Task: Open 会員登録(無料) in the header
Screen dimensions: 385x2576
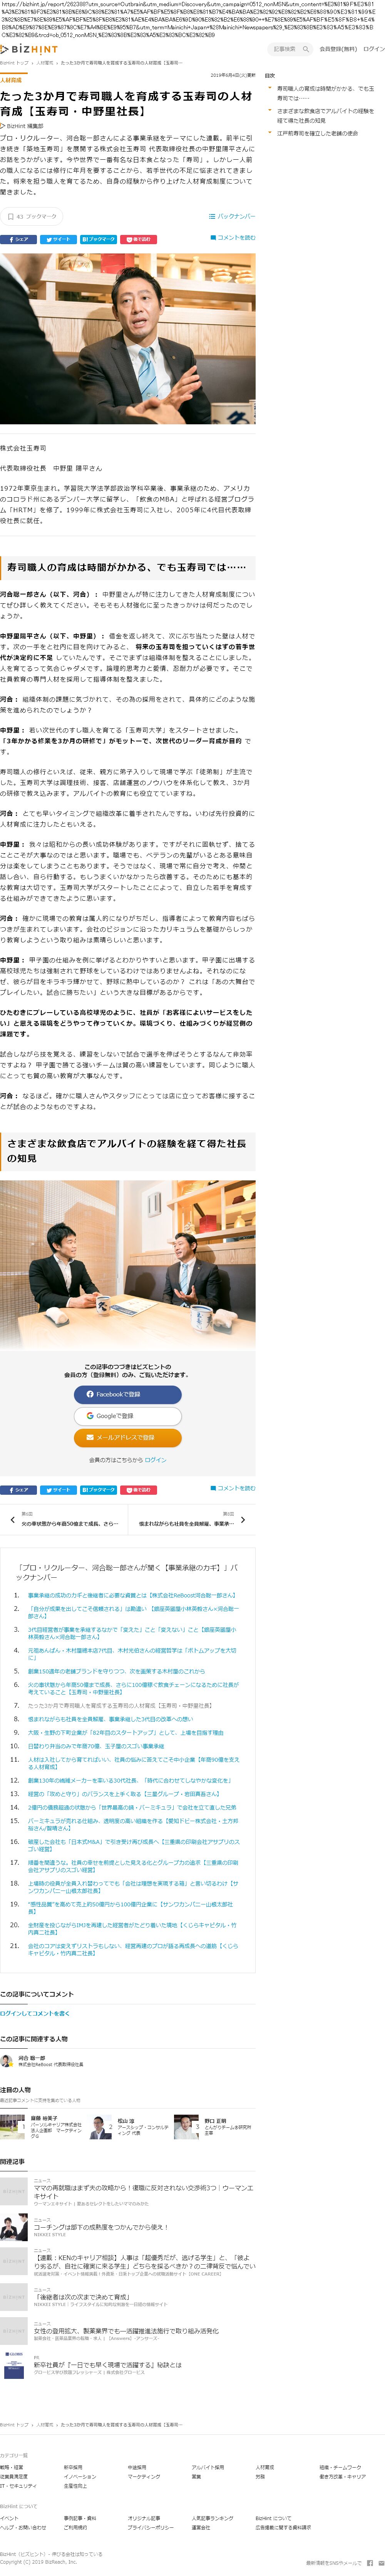Action: click(337, 48)
